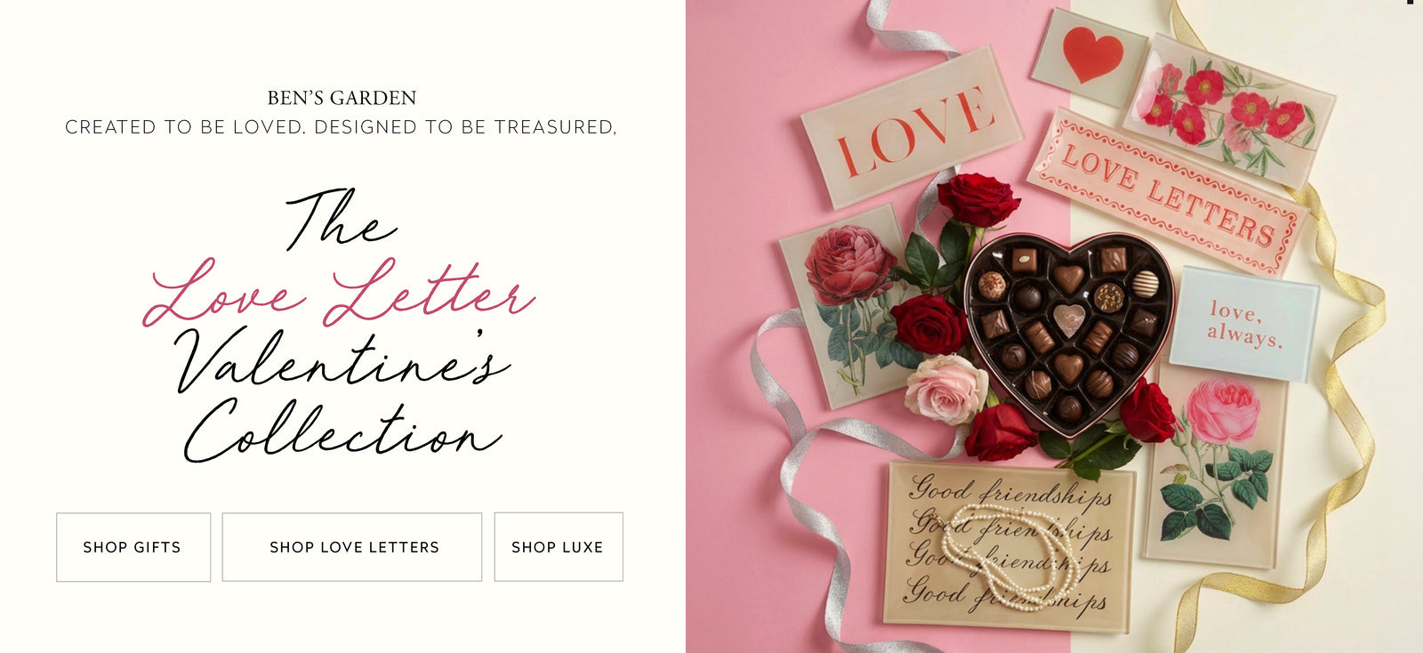Click the 'Collection' script heading
Screen dimensions: 1423x653
342,431
